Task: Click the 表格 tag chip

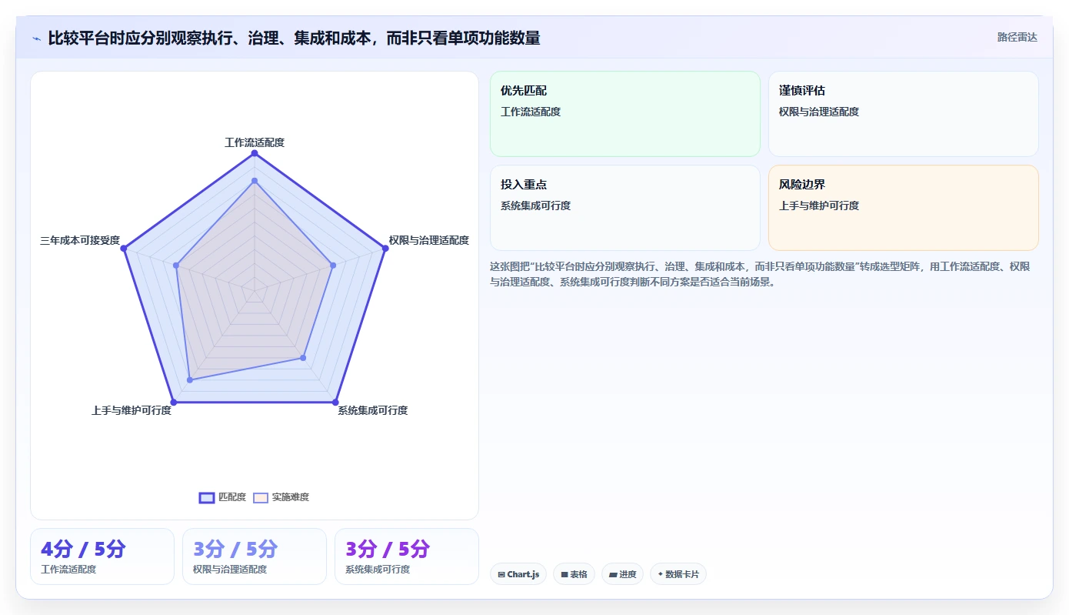Action: point(574,574)
